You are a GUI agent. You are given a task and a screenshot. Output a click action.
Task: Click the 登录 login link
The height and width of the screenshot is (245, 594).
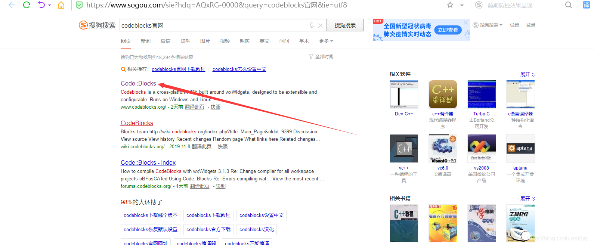(x=531, y=25)
